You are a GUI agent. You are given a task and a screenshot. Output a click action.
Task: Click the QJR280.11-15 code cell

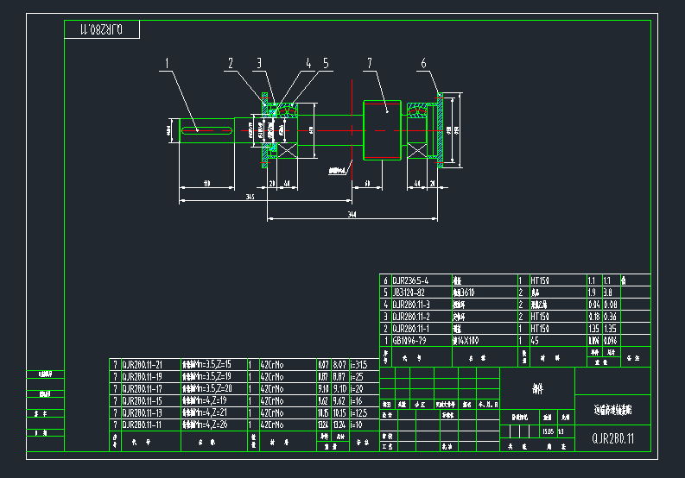click(x=150, y=400)
